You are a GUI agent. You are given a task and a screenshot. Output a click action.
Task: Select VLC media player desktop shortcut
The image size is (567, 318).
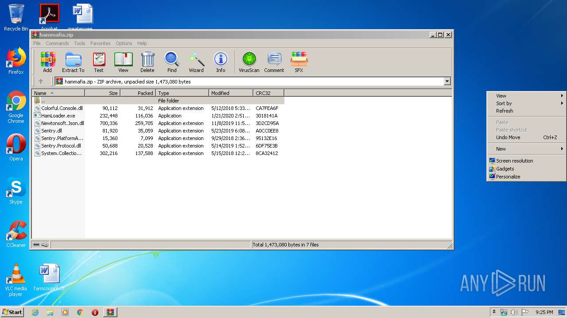tap(16, 280)
